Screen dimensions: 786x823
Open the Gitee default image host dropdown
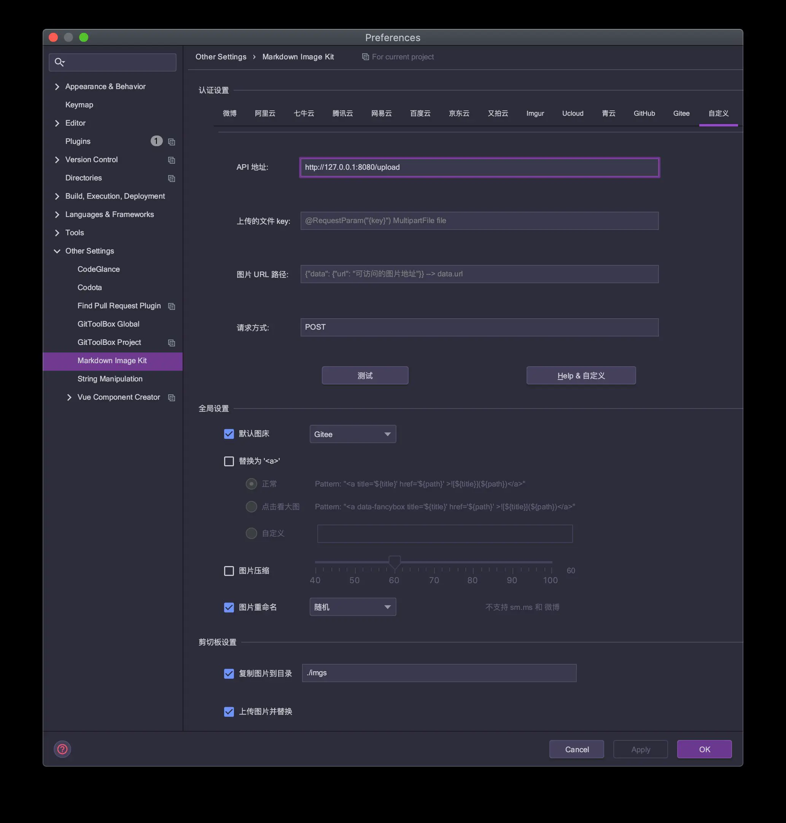(352, 434)
